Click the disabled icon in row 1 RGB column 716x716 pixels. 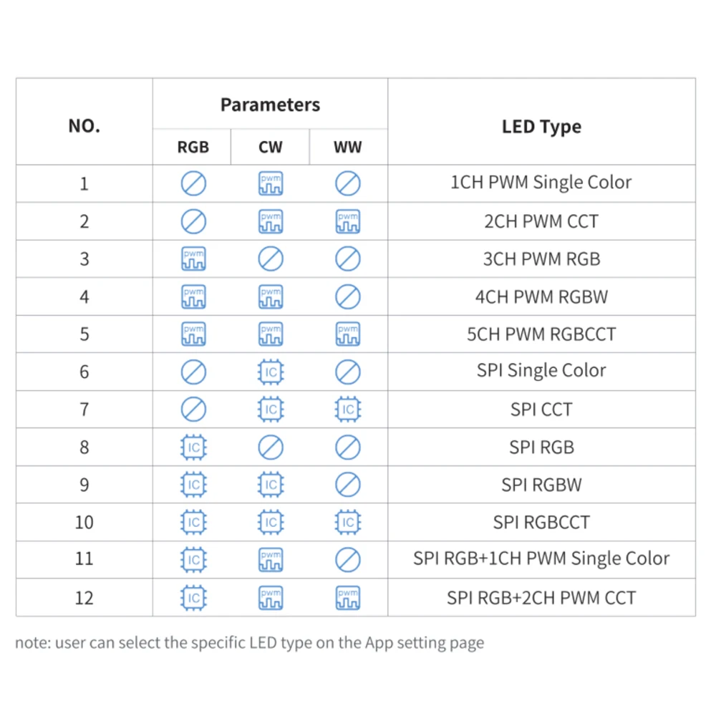(193, 183)
